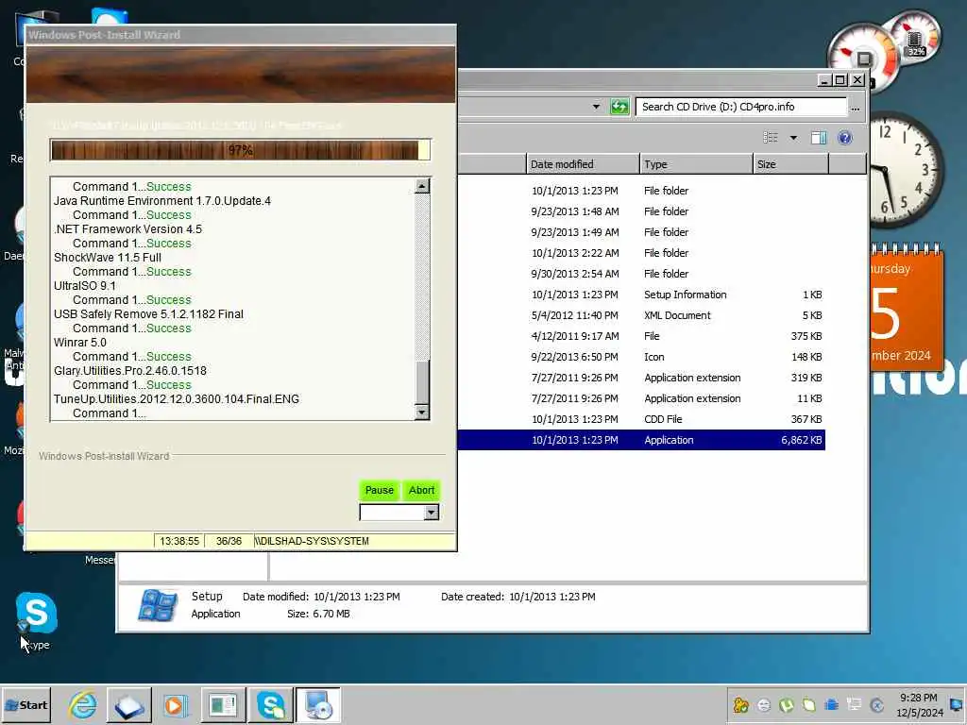967x725 pixels.
Task: Abort the post-install wizard
Action: click(x=422, y=490)
